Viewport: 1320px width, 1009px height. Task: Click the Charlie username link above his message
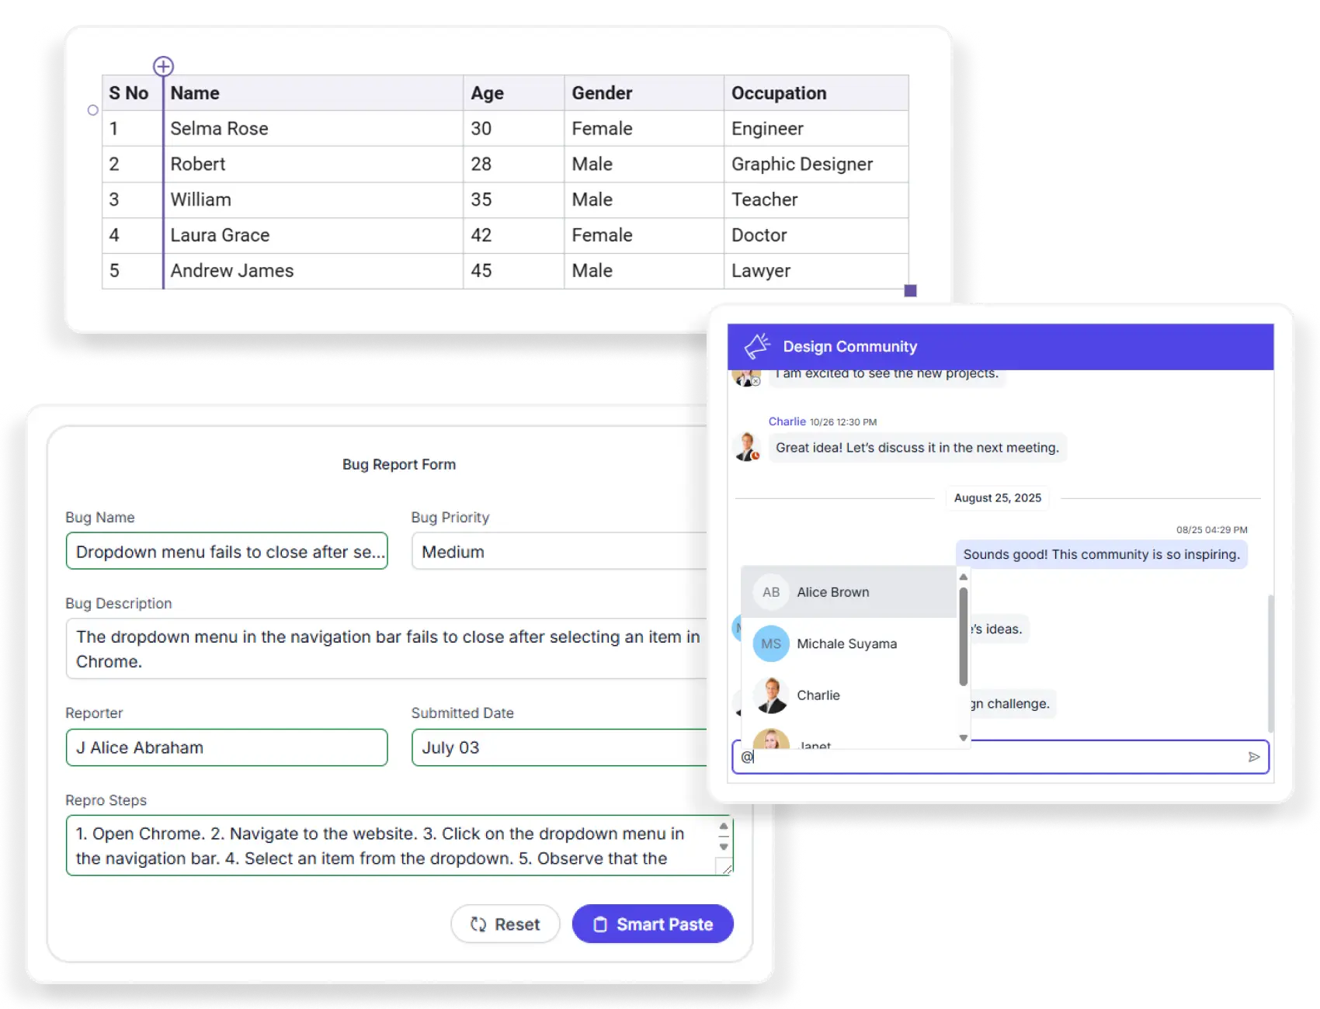click(787, 421)
